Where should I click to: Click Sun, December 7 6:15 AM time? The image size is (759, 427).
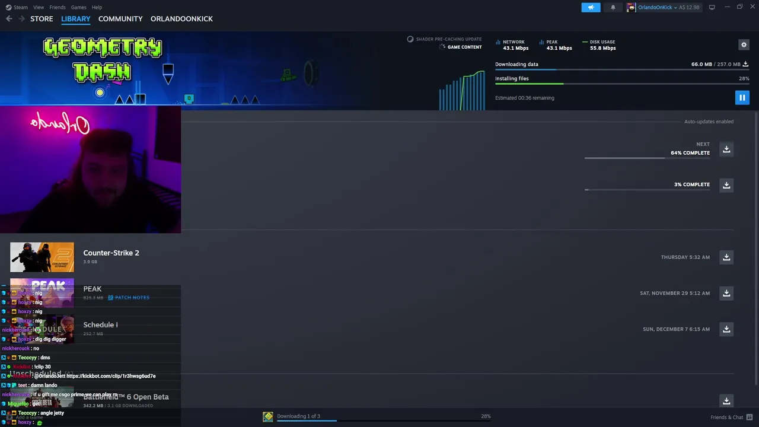tap(676, 329)
